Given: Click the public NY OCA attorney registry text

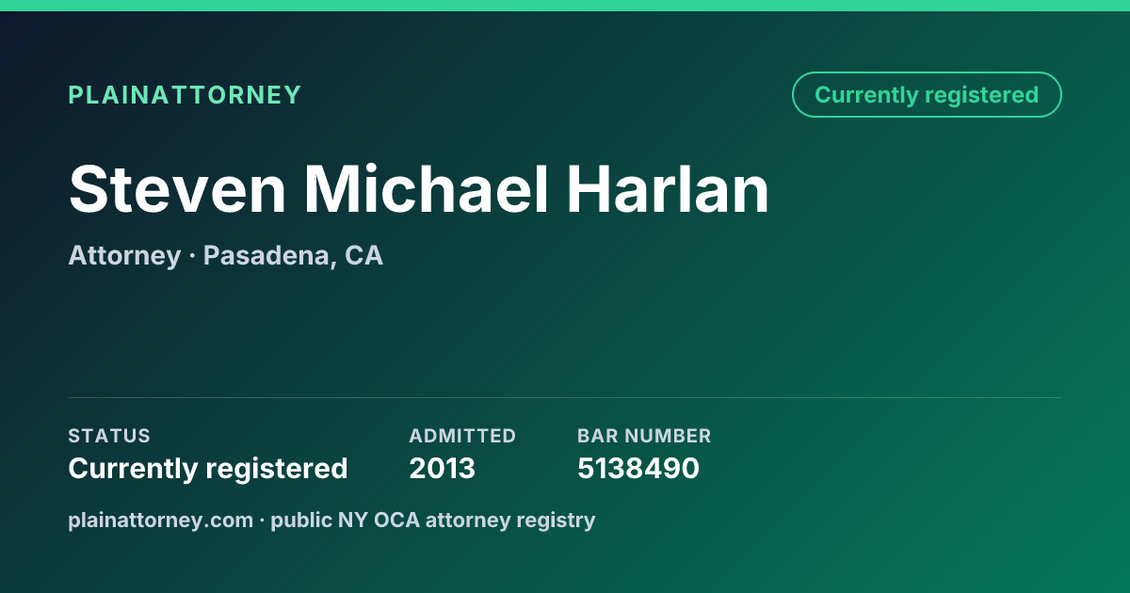Looking at the screenshot, I should [x=433, y=520].
